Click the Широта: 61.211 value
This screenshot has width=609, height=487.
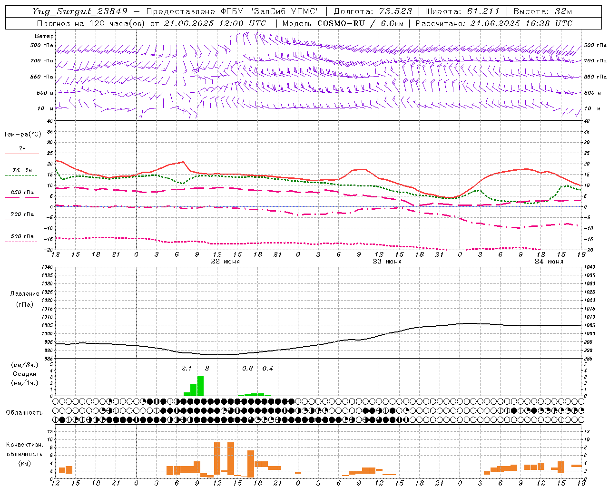click(462, 11)
